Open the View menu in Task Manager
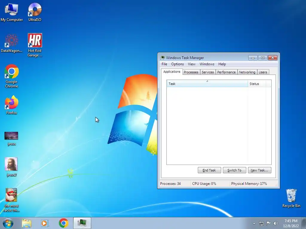 [x=192, y=64]
